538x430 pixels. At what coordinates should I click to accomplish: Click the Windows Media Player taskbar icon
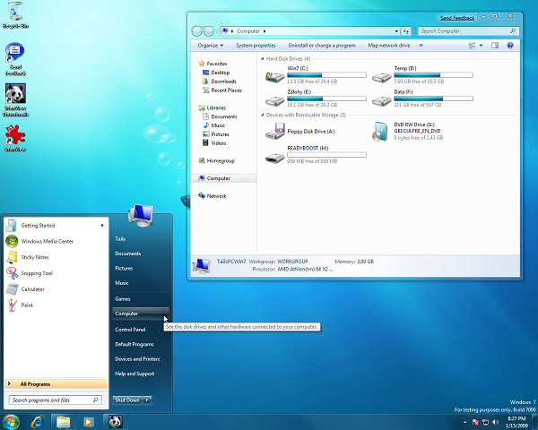tap(89, 421)
